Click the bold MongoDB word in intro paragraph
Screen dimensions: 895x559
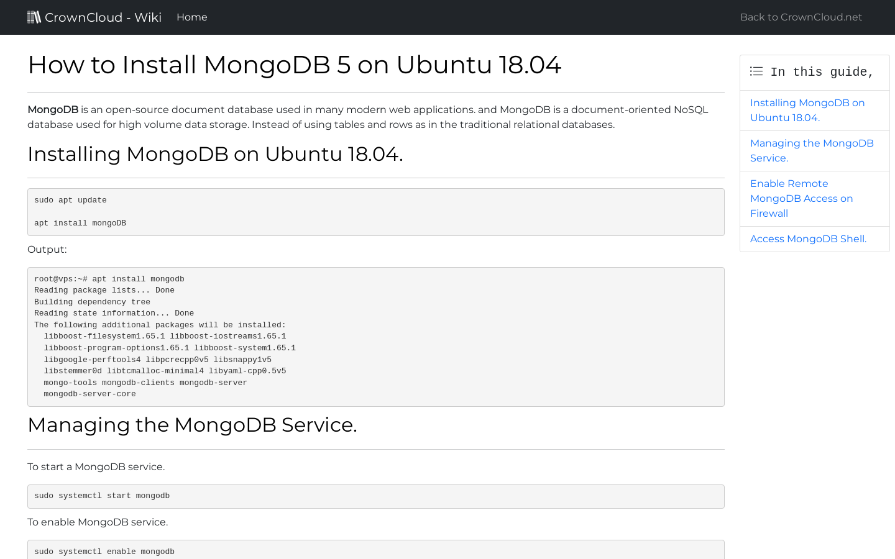(x=53, y=110)
